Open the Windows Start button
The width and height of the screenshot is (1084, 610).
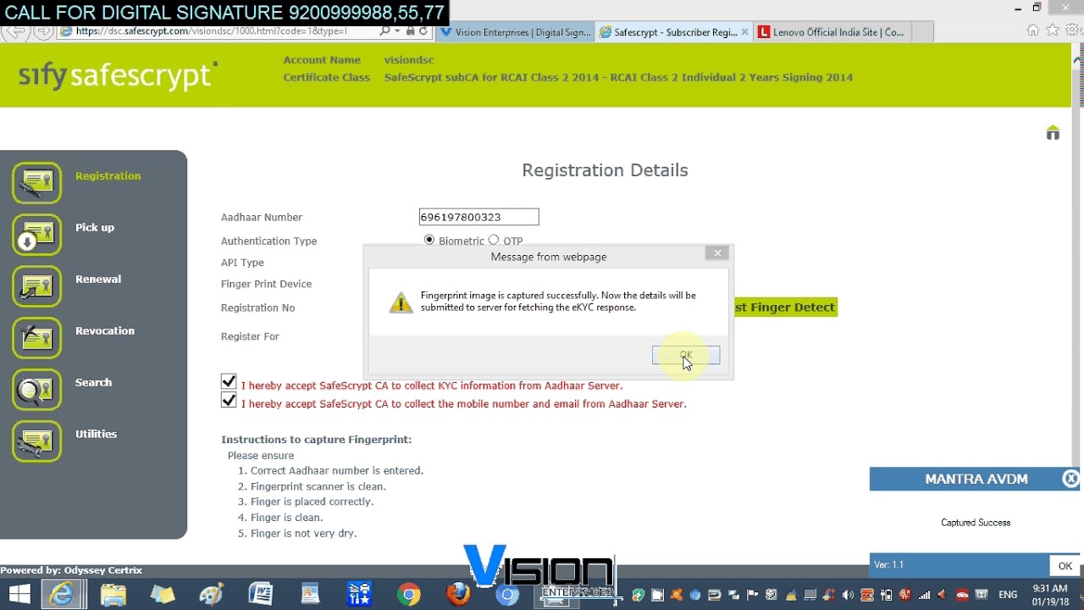[19, 594]
